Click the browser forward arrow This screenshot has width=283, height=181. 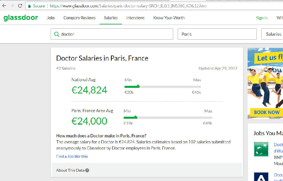pos(12,6)
